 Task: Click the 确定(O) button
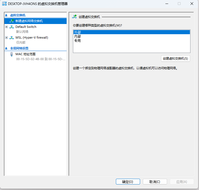[x=128, y=182]
